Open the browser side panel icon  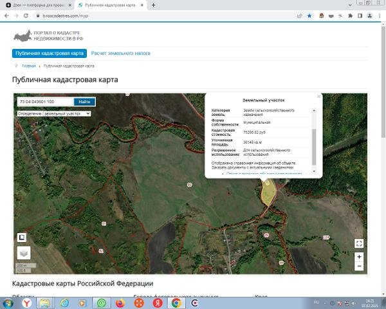(360, 15)
